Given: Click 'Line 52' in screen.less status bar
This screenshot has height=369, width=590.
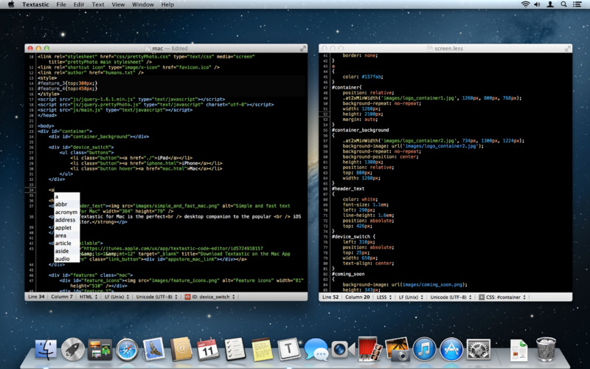Looking at the screenshot, I should (x=330, y=297).
